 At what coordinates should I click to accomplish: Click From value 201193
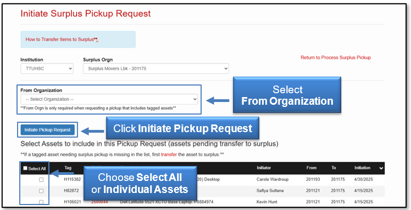click(313, 179)
